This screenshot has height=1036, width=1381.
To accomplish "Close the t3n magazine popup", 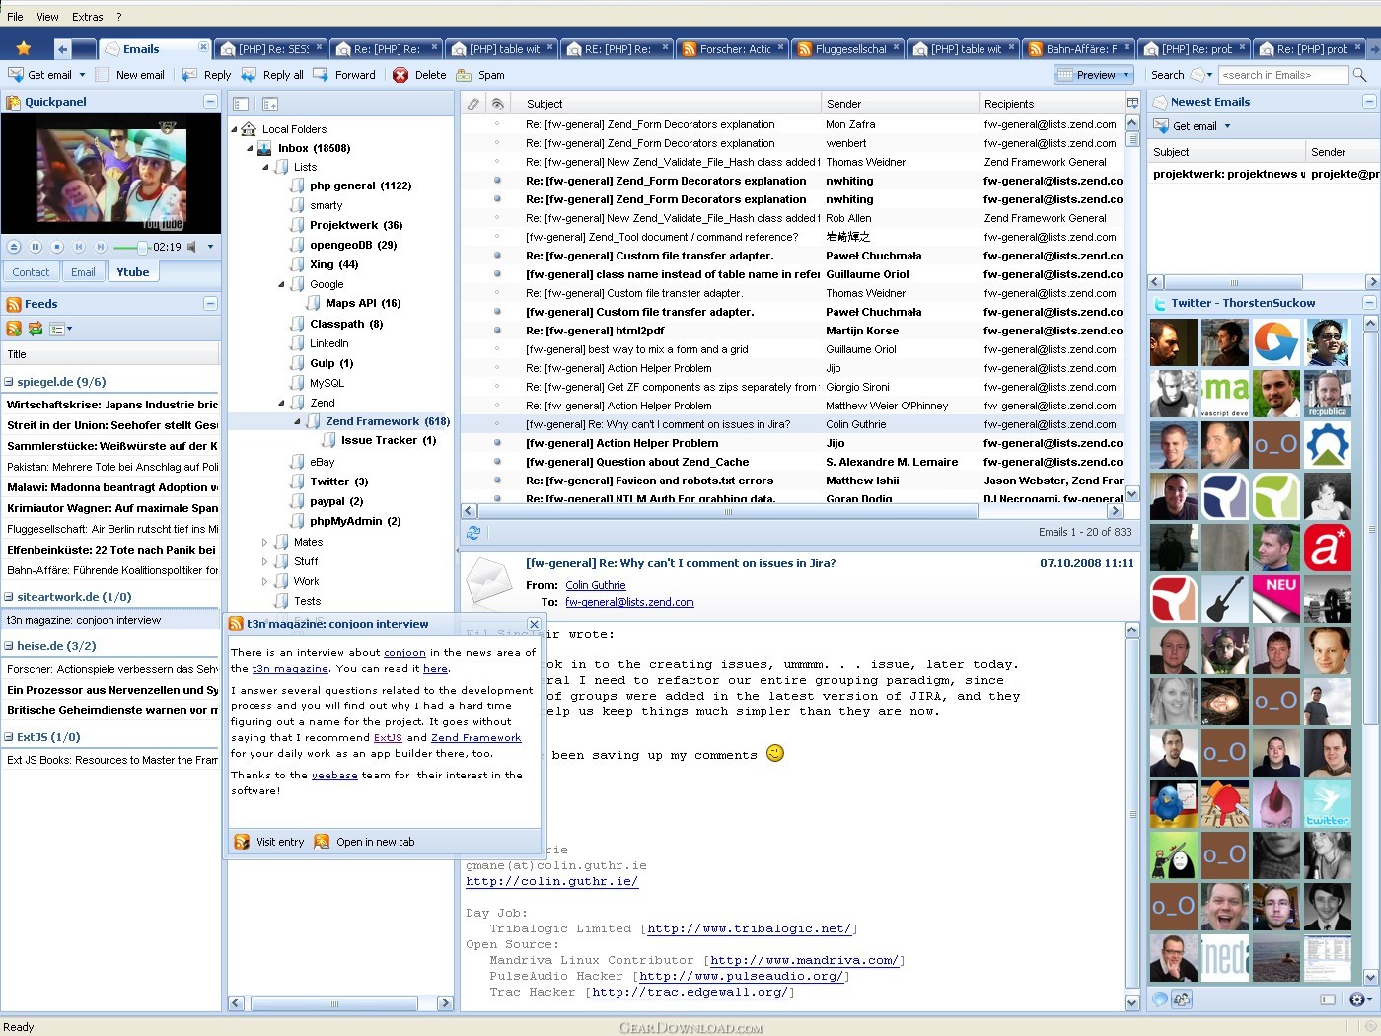I will [534, 624].
